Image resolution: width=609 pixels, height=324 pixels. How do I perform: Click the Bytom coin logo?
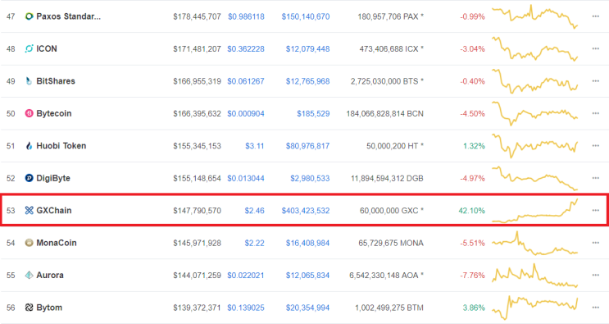coord(29,308)
